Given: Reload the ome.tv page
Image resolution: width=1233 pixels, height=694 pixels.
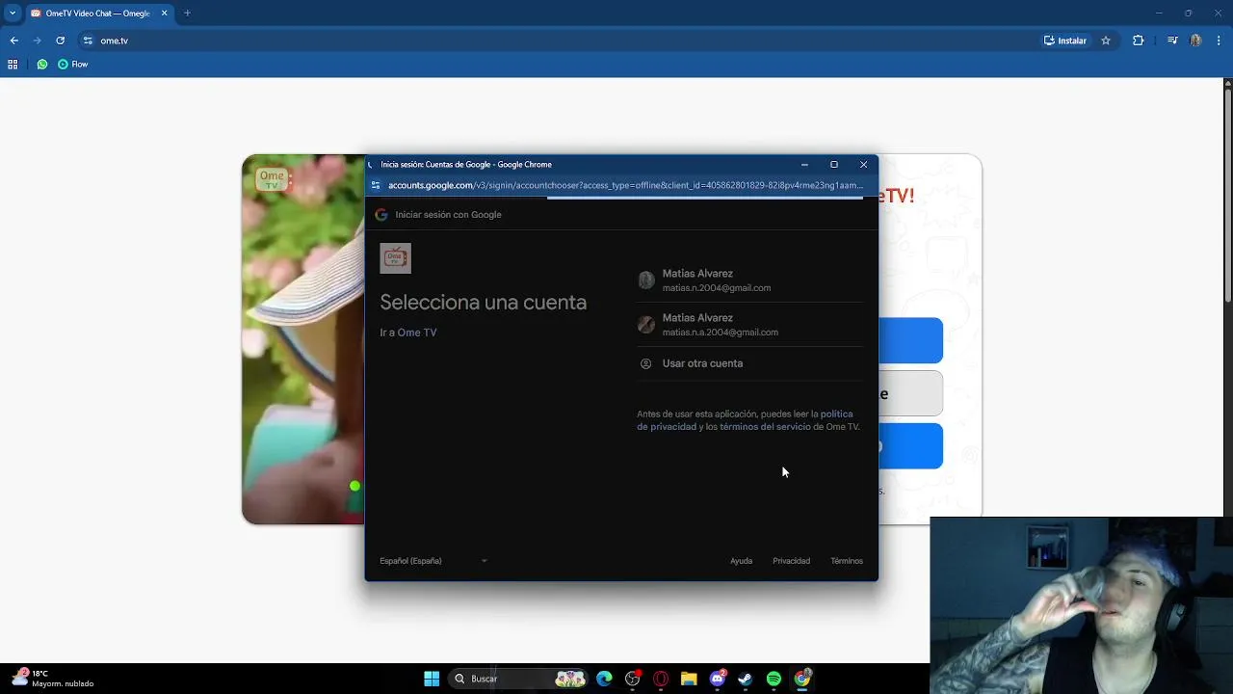Looking at the screenshot, I should tap(60, 40).
